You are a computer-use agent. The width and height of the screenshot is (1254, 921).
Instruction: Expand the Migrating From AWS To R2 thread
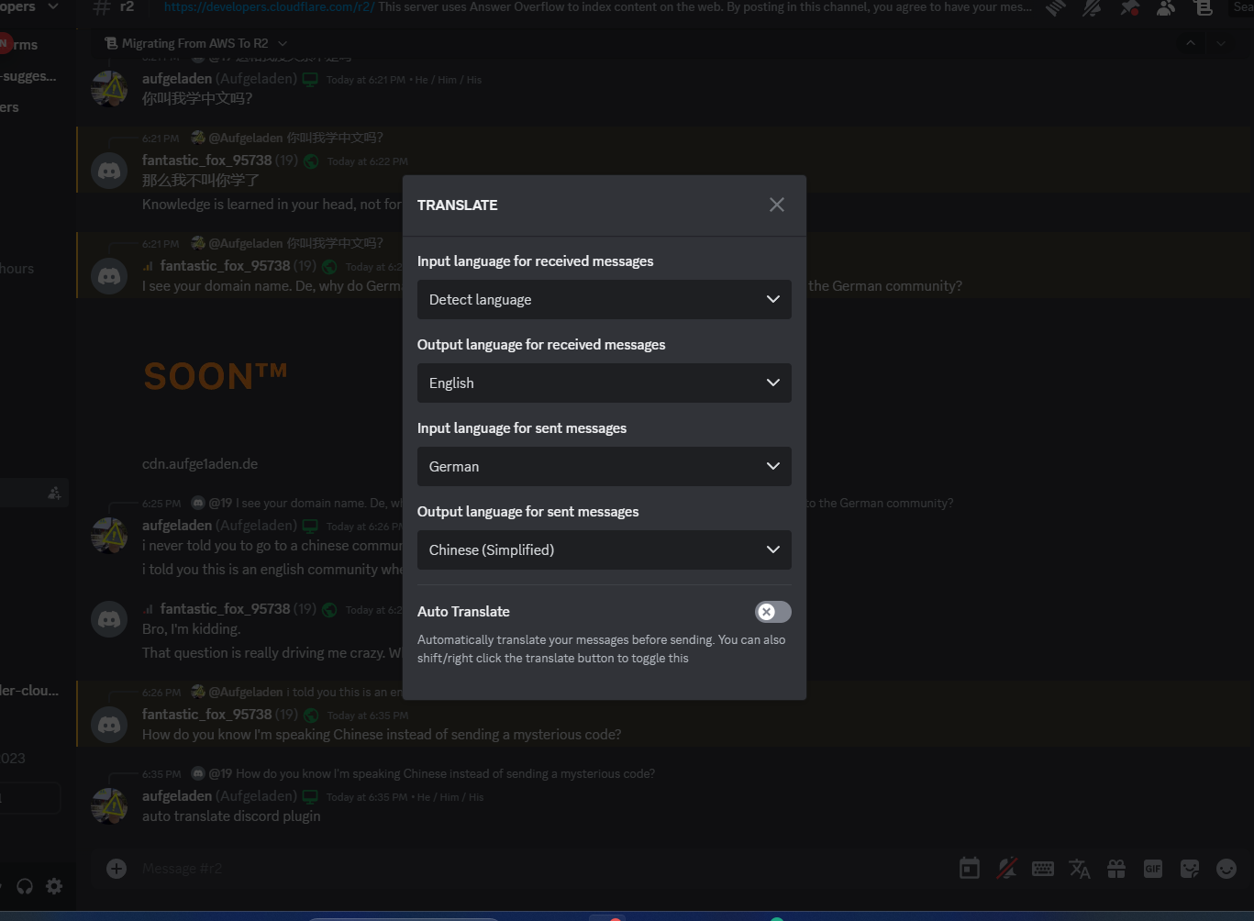(x=195, y=43)
